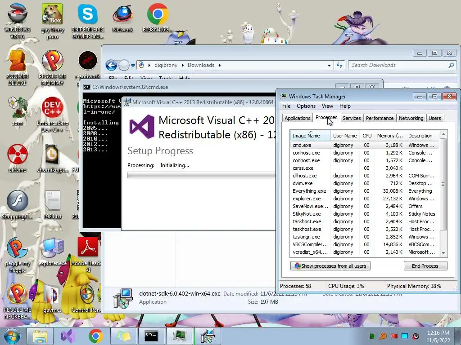The height and width of the screenshot is (345, 461).
Task: Click the Explorer back navigation arrow
Action: pyautogui.click(x=111, y=65)
